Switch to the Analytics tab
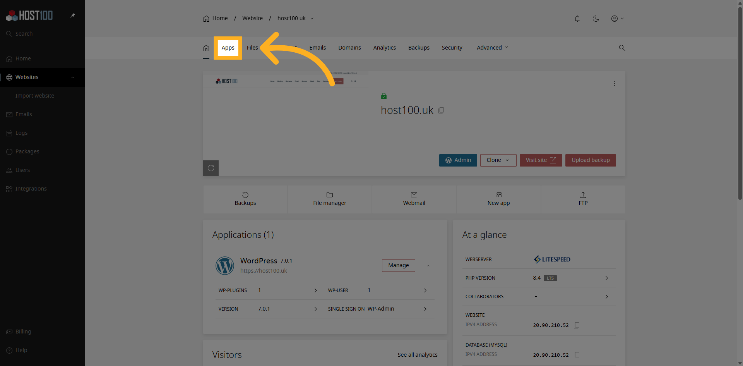This screenshot has width=743, height=366. pyautogui.click(x=384, y=48)
